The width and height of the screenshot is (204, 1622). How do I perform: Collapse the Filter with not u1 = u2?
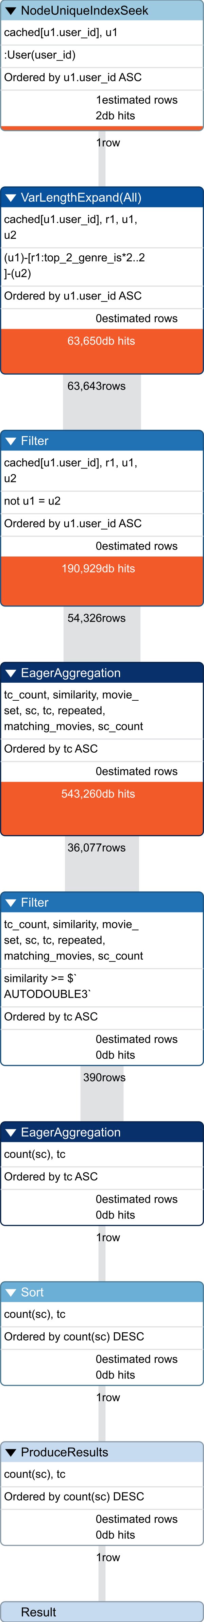10,441
